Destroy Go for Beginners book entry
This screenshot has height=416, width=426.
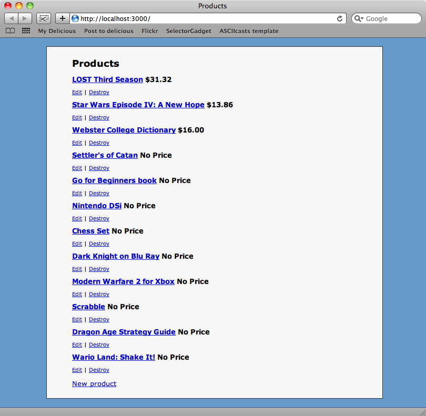click(99, 194)
